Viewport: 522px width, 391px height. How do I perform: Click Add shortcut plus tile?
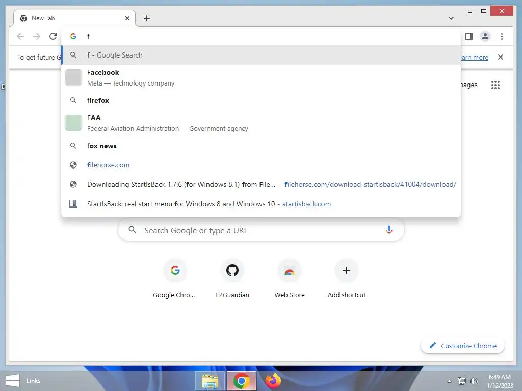click(x=347, y=278)
